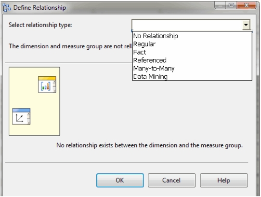Minimize the Define Relationship window
This screenshot has width=261, height=197.
click(x=220, y=5)
